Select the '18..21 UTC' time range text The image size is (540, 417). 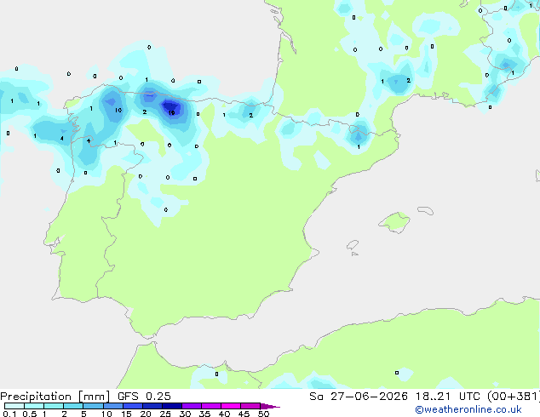(x=448, y=397)
